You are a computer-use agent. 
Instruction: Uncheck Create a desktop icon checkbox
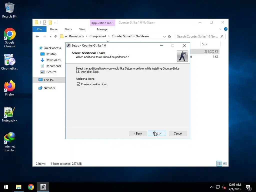[x=78, y=84]
